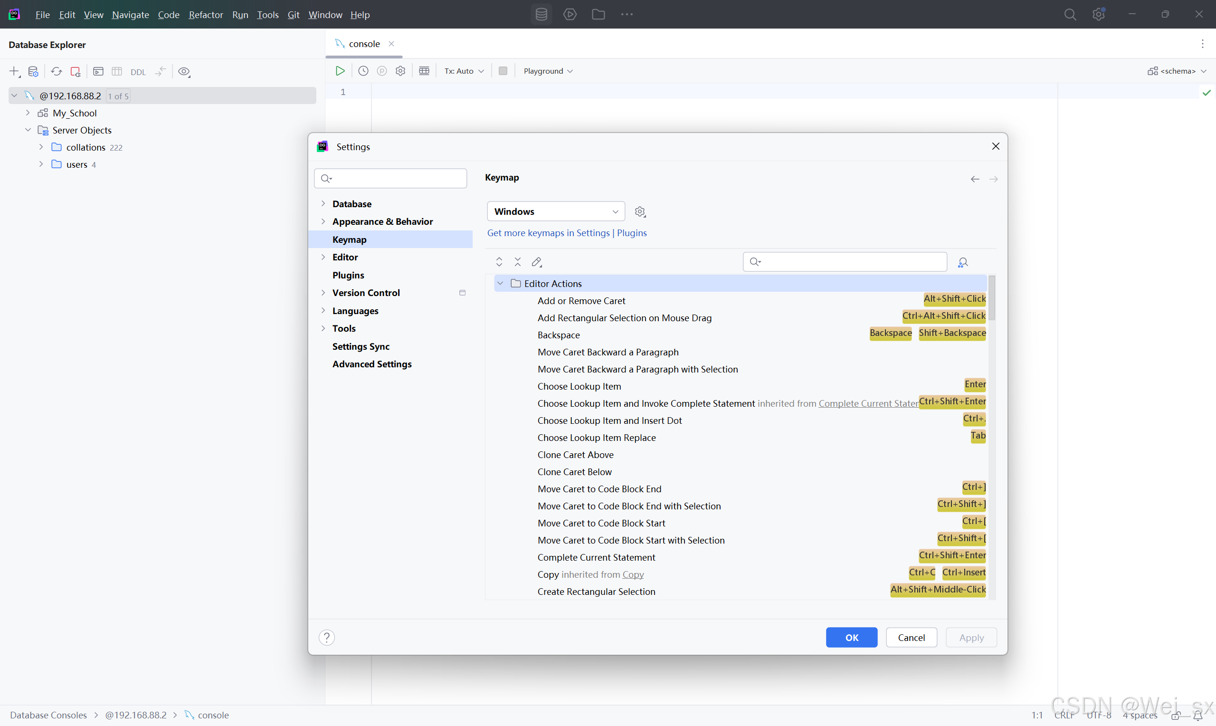1216x726 pixels.
Task: Open the Windows keymap dropdown
Action: coord(556,211)
